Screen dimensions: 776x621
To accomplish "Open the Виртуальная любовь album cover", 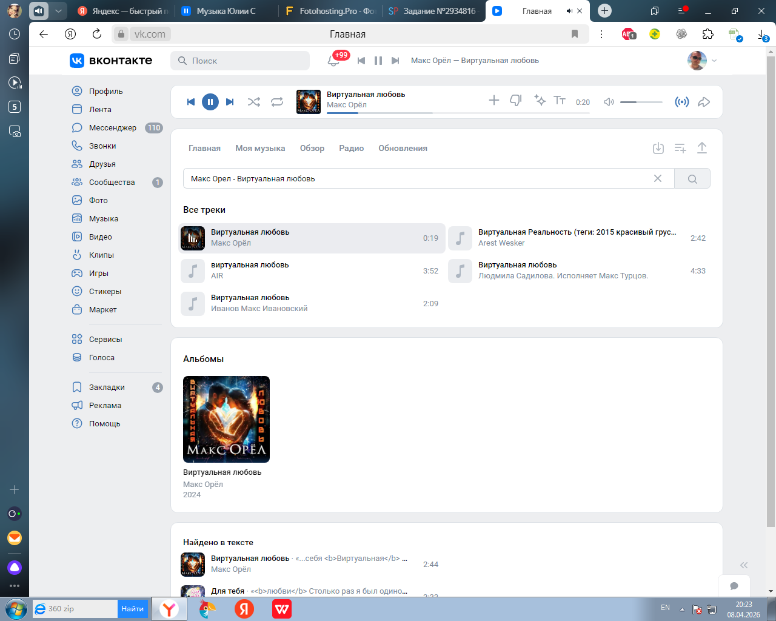I will 226,419.
